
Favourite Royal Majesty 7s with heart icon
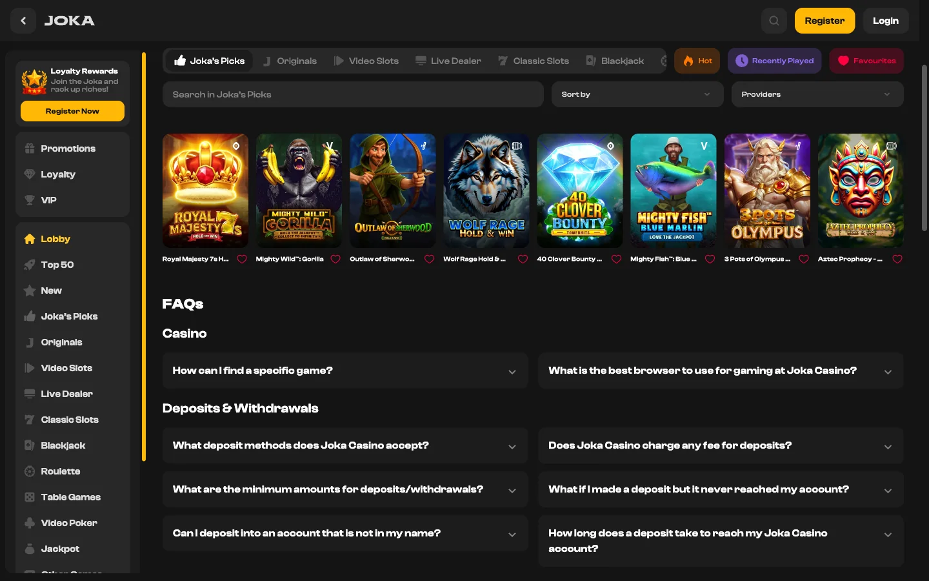pos(242,259)
